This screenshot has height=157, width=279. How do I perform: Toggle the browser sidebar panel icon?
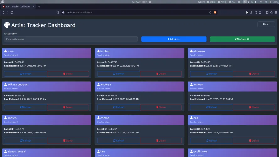(x=267, y=12)
